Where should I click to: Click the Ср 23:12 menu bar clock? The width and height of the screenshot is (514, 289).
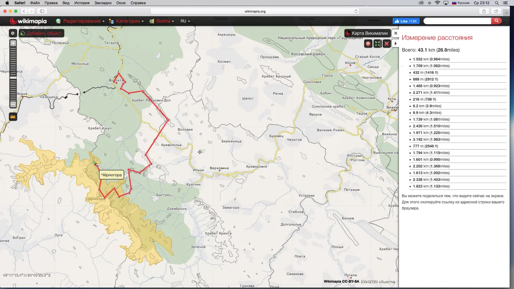click(x=481, y=3)
